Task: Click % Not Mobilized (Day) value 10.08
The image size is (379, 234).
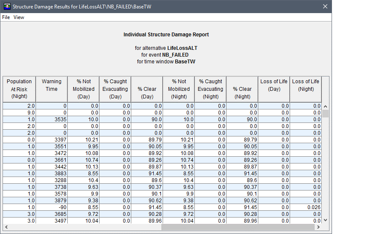Action: 83,153
